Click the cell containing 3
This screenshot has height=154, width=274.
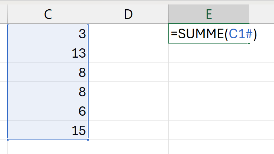[48, 34]
